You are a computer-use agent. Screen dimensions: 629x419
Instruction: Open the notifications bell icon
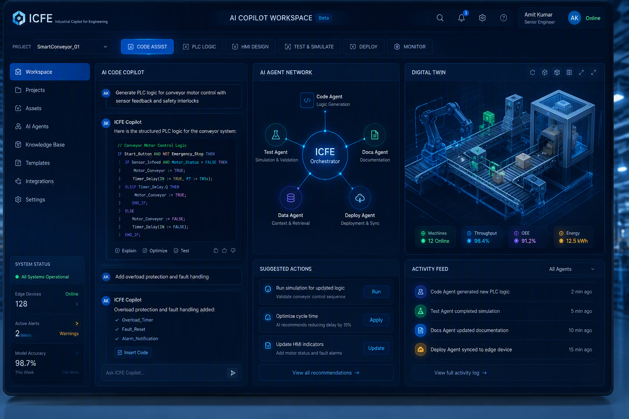click(462, 18)
